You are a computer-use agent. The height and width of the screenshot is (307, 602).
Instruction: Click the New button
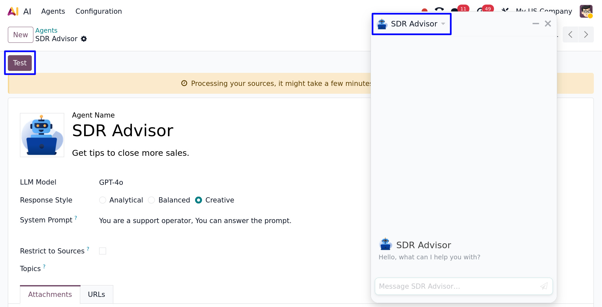tap(21, 35)
